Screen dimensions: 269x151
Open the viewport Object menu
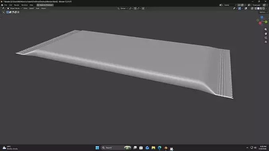coord(43,8)
